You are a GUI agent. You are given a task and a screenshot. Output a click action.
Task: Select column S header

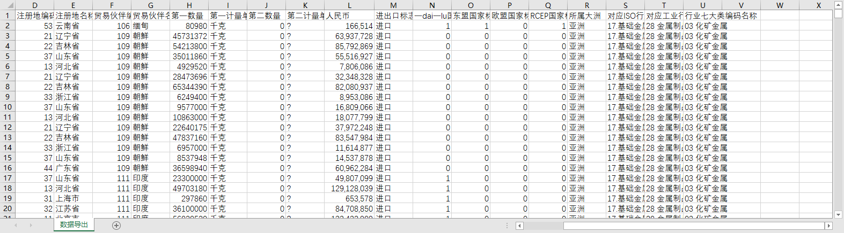point(625,5)
